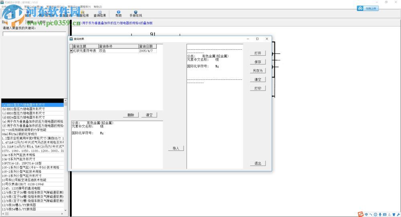This screenshot has width=401, height=217.
Task: Select (d)HED4型压力继电器外形尺寸 list item
Action: coord(32,117)
